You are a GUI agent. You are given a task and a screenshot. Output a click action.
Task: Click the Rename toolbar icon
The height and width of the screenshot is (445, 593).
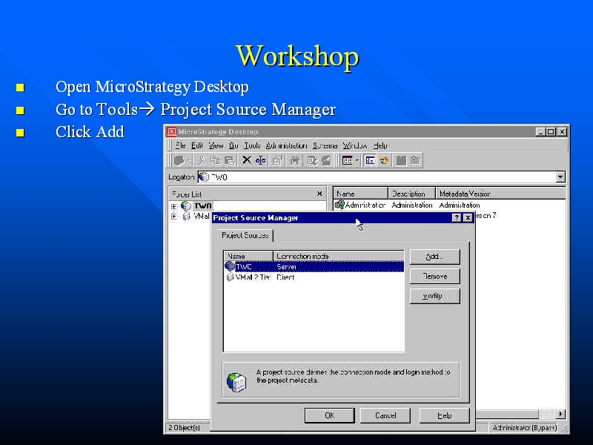(261, 160)
